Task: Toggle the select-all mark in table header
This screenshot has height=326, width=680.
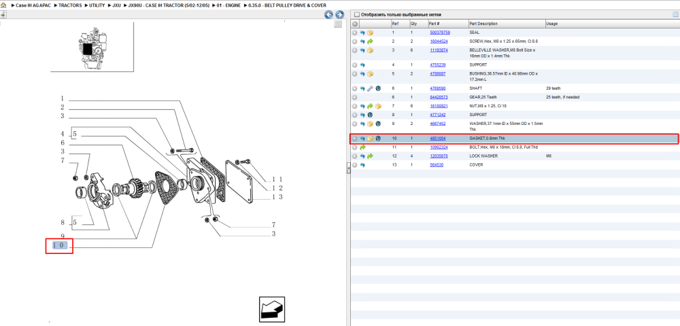Action: (355, 24)
